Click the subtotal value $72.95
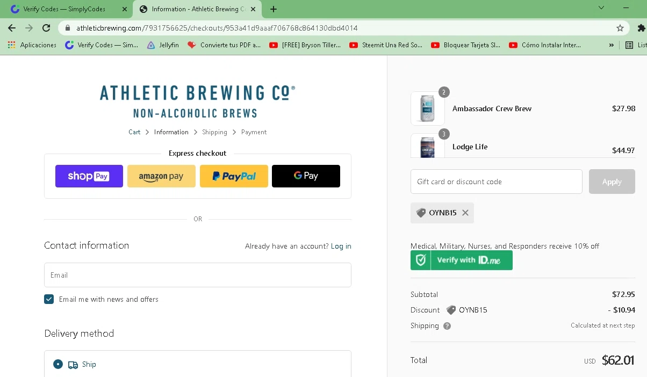647x377 pixels. click(x=623, y=294)
